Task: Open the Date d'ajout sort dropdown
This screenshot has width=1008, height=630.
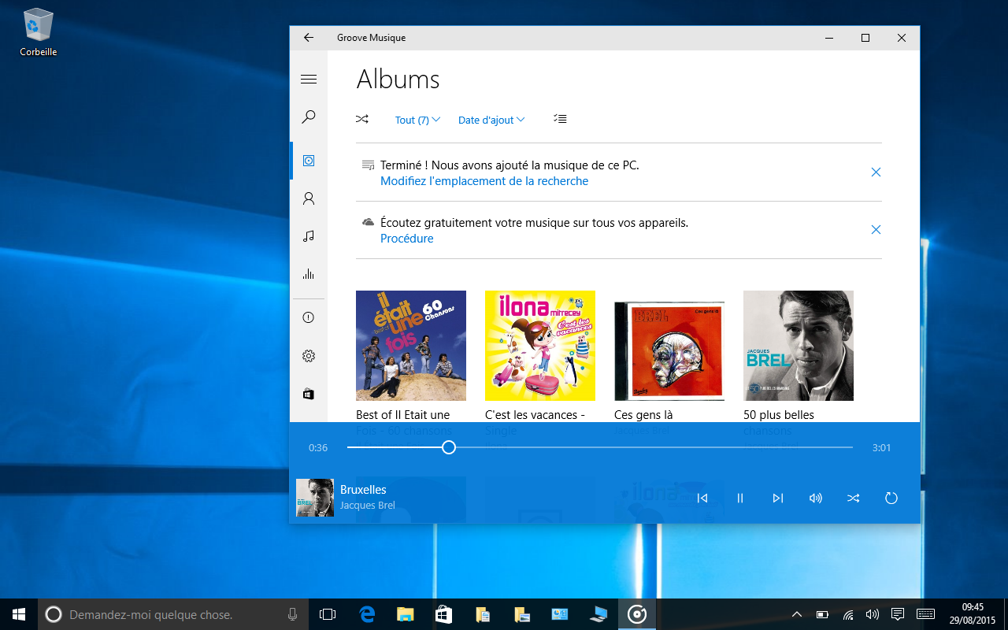Action: [x=491, y=120]
